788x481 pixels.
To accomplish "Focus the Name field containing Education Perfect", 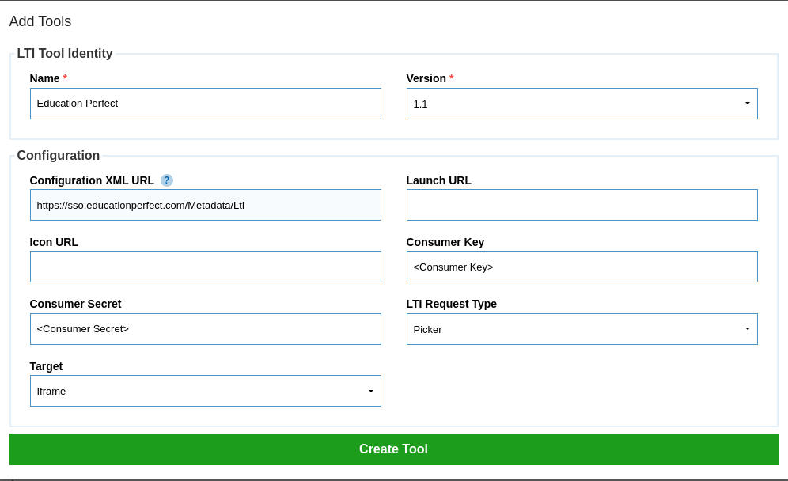I will pyautogui.click(x=206, y=104).
